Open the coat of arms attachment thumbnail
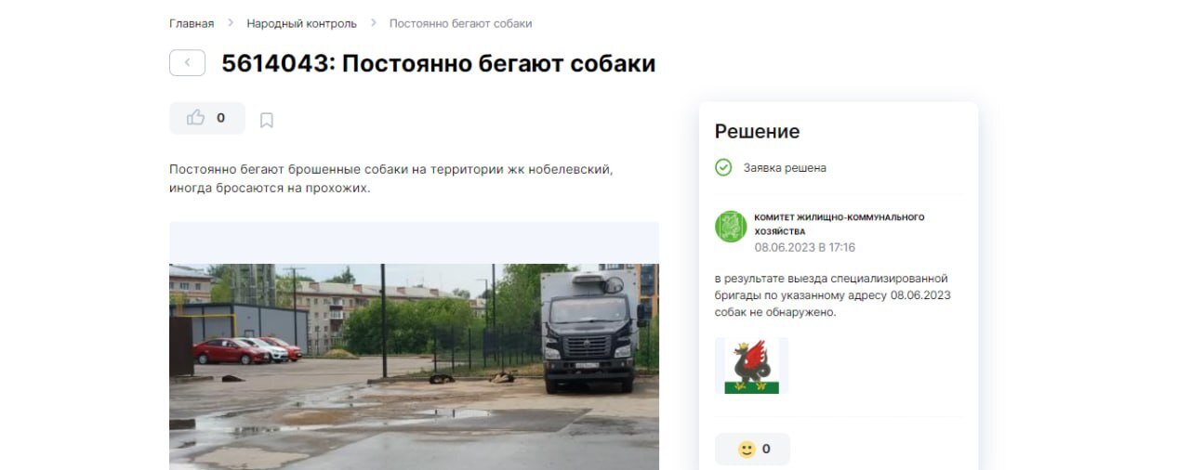The height and width of the screenshot is (470, 1190). point(751,366)
